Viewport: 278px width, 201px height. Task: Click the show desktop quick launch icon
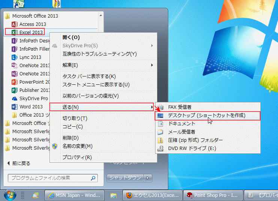[36, 195]
